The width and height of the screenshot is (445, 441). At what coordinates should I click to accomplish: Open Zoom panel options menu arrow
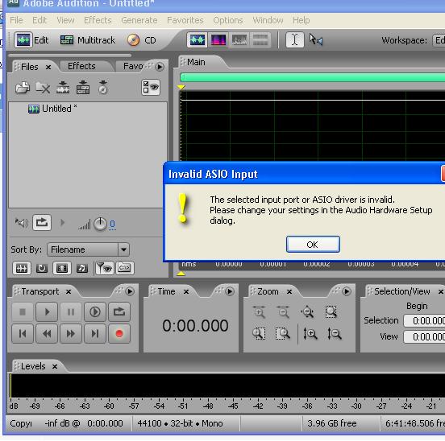point(346,291)
